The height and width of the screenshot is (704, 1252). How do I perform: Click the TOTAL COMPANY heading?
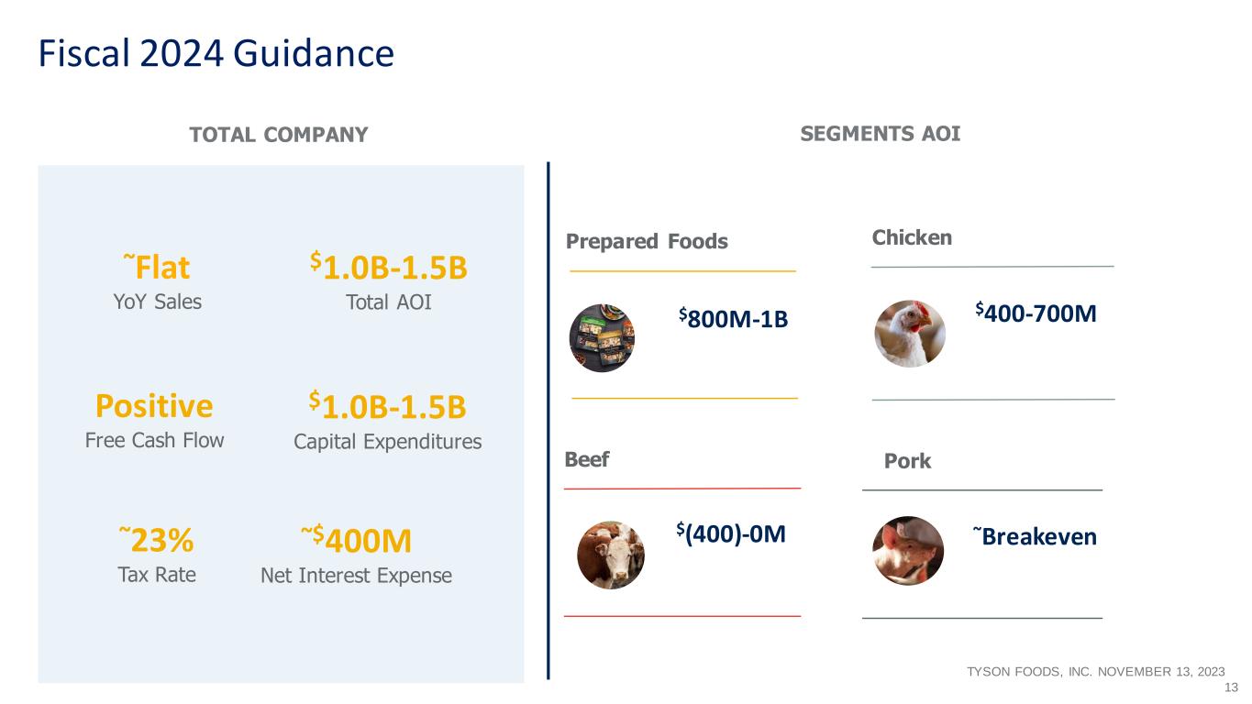click(x=279, y=135)
